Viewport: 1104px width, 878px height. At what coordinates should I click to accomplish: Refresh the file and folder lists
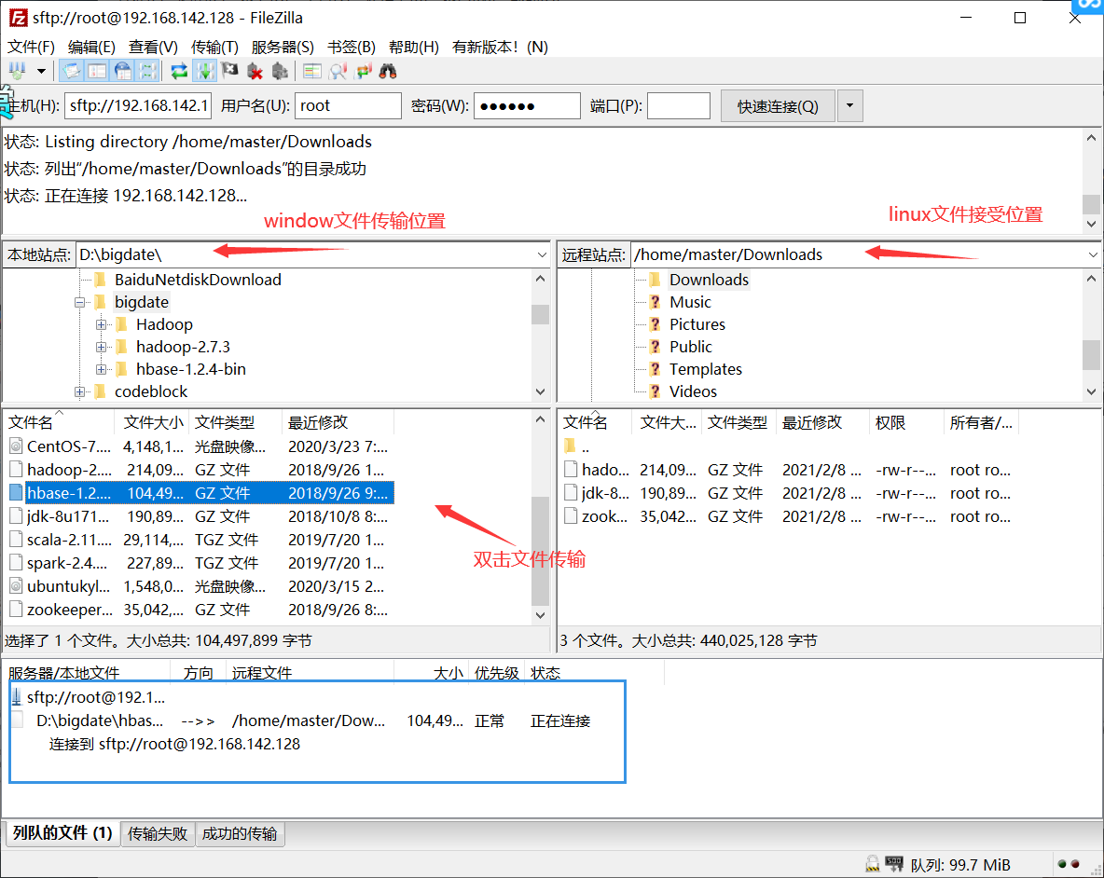(x=180, y=71)
